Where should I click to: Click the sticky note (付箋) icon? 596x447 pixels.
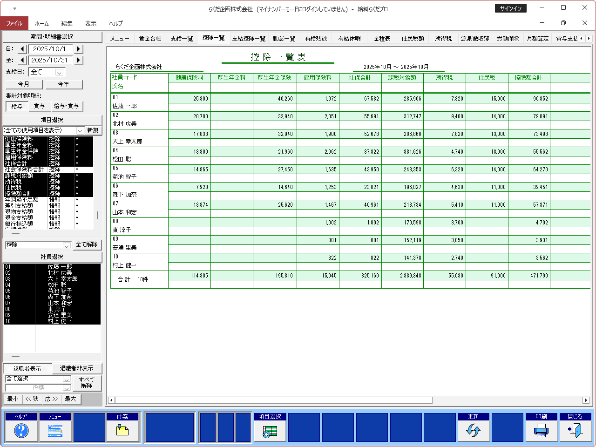point(122,431)
